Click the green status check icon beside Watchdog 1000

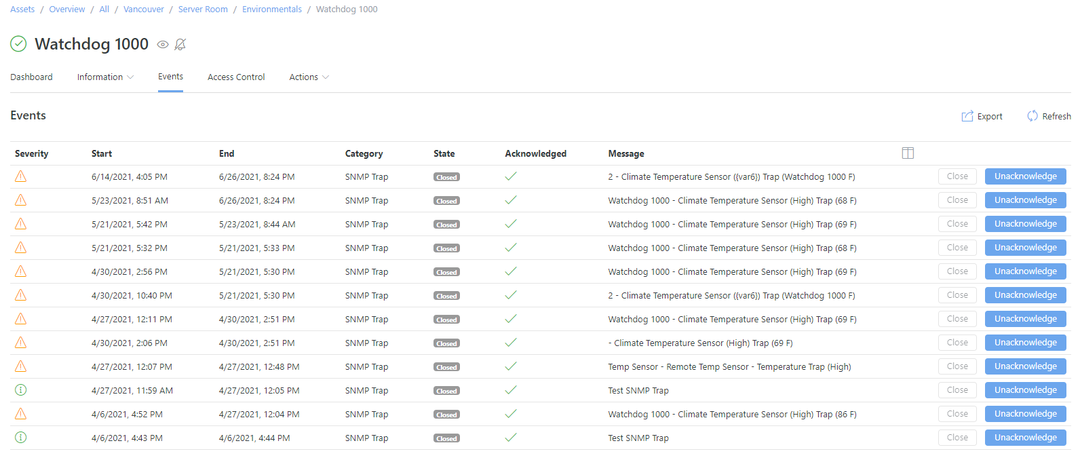click(18, 44)
